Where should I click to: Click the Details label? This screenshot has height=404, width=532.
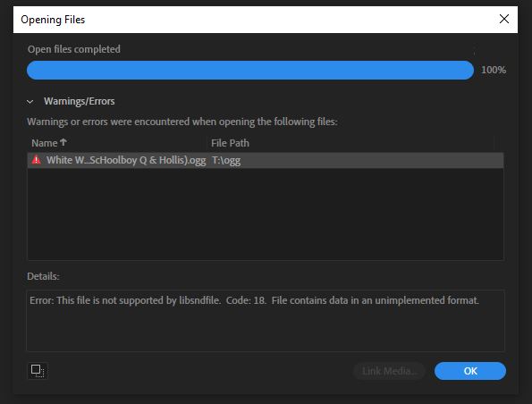click(x=43, y=276)
